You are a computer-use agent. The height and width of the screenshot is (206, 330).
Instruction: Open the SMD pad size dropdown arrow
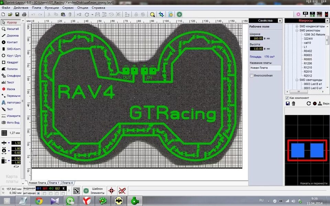pyautogui.click(x=9, y=161)
